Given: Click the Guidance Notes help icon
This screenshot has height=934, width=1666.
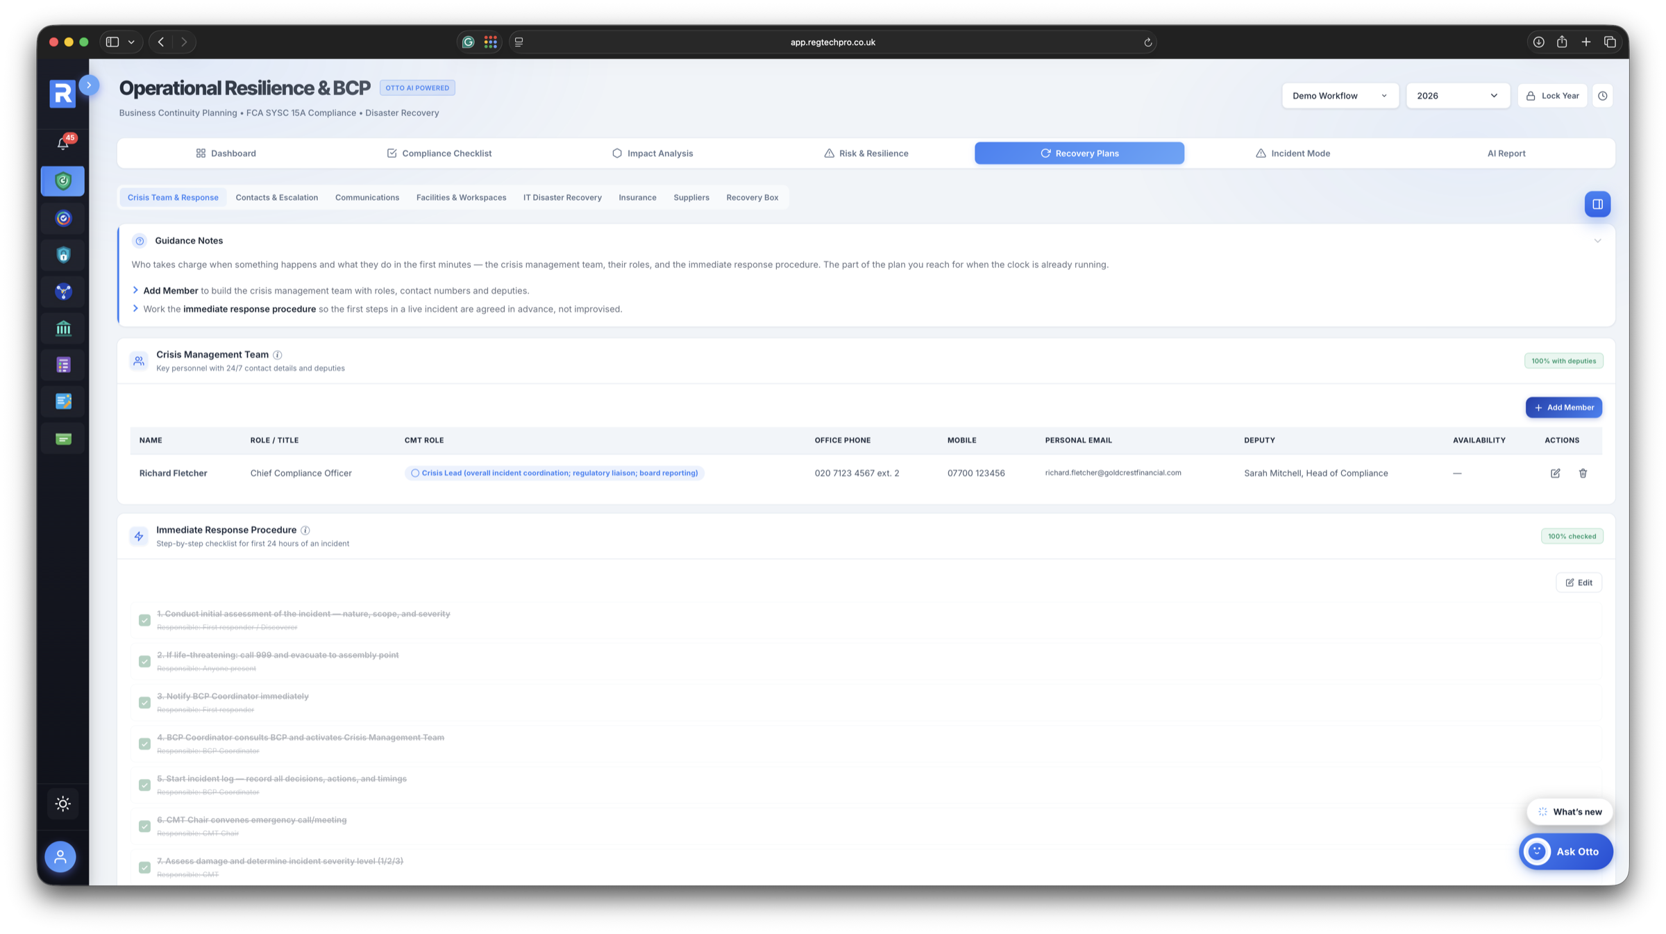Looking at the screenshot, I should click(140, 241).
